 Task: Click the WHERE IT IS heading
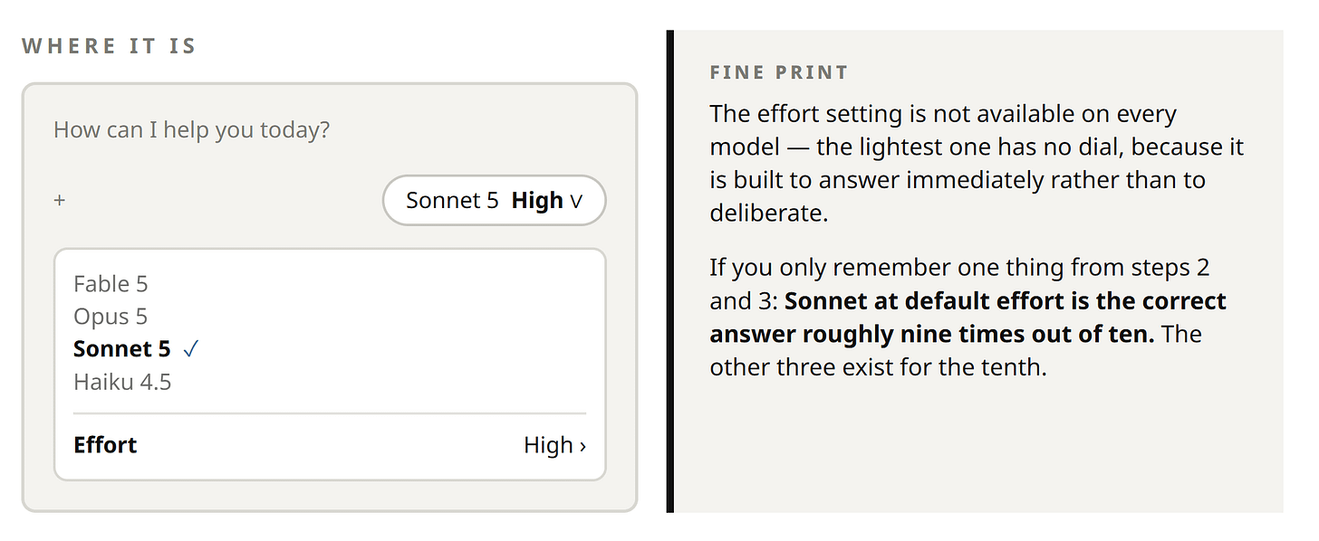coord(109,46)
